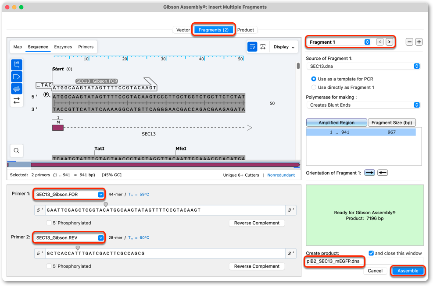Remove fragment with the minus button
This screenshot has height=286, width=433.
409,42
